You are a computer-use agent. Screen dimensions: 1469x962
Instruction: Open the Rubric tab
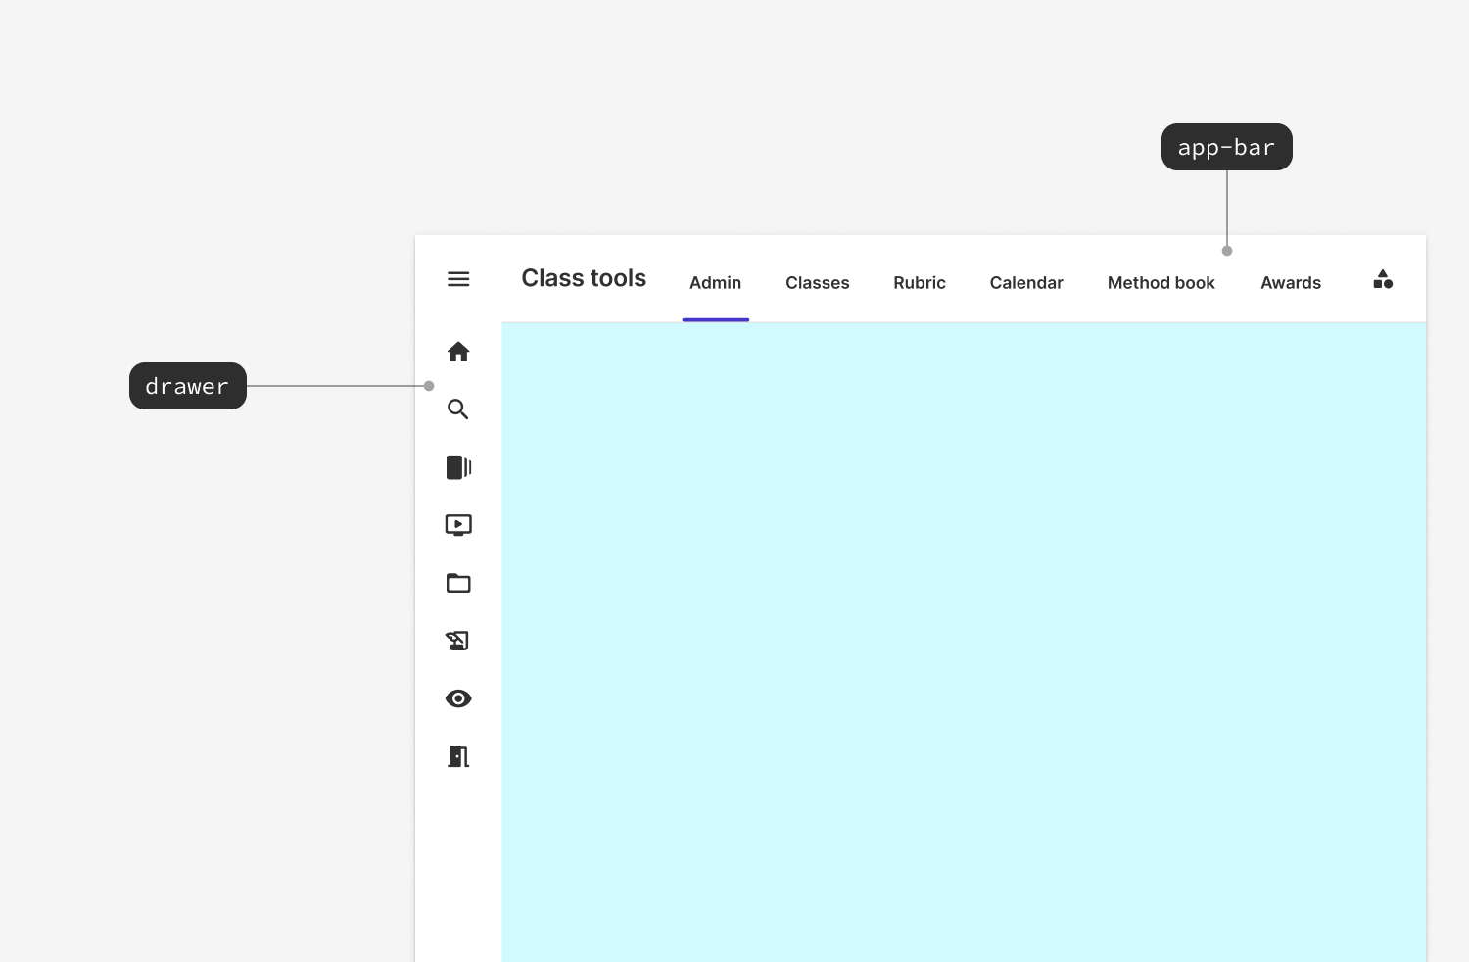coord(919,283)
